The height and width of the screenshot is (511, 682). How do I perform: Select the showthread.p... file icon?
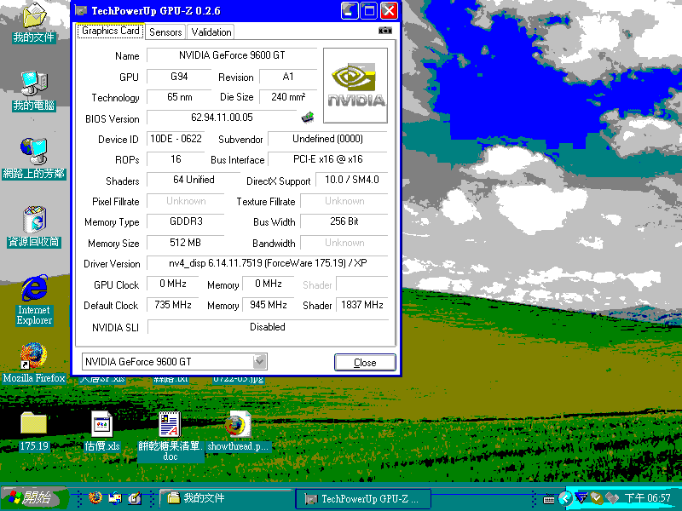pos(238,432)
